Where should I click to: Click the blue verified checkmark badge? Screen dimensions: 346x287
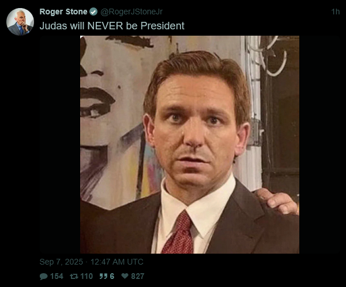pos(93,12)
